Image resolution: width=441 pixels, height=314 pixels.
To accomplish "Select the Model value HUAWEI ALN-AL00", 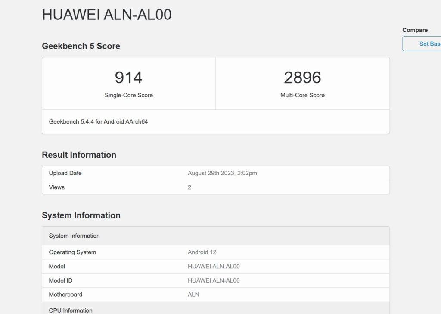I will [x=214, y=267].
